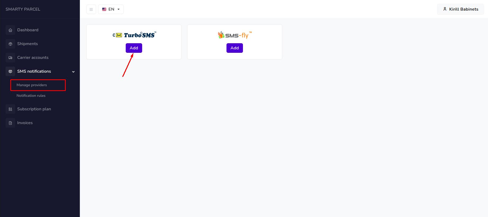The width and height of the screenshot is (488, 217).
Task: Open Manage providers submenu item
Action: [x=32, y=85]
